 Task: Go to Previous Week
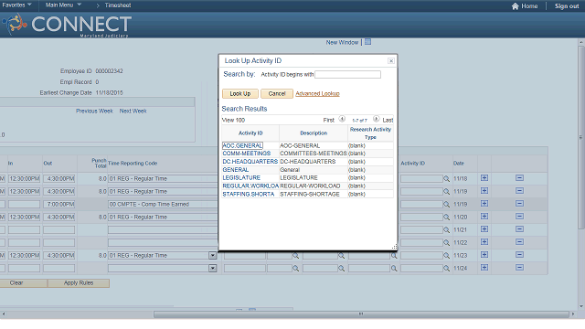94,111
